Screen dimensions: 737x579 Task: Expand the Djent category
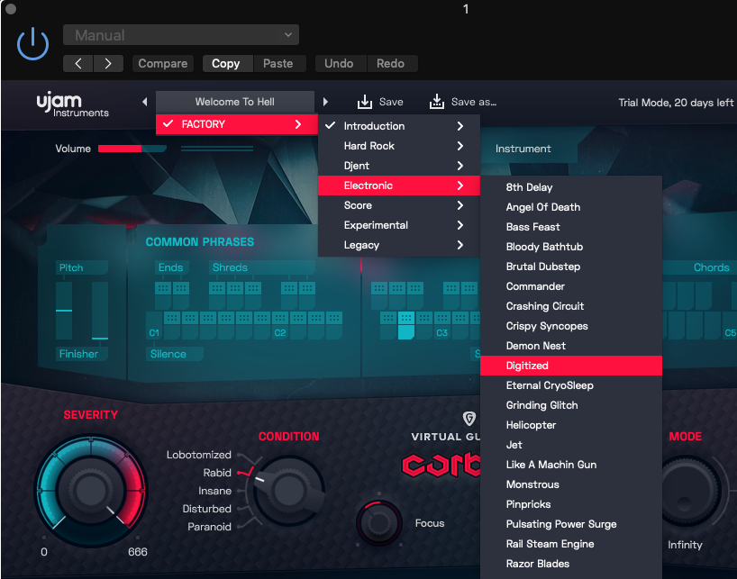coord(399,166)
